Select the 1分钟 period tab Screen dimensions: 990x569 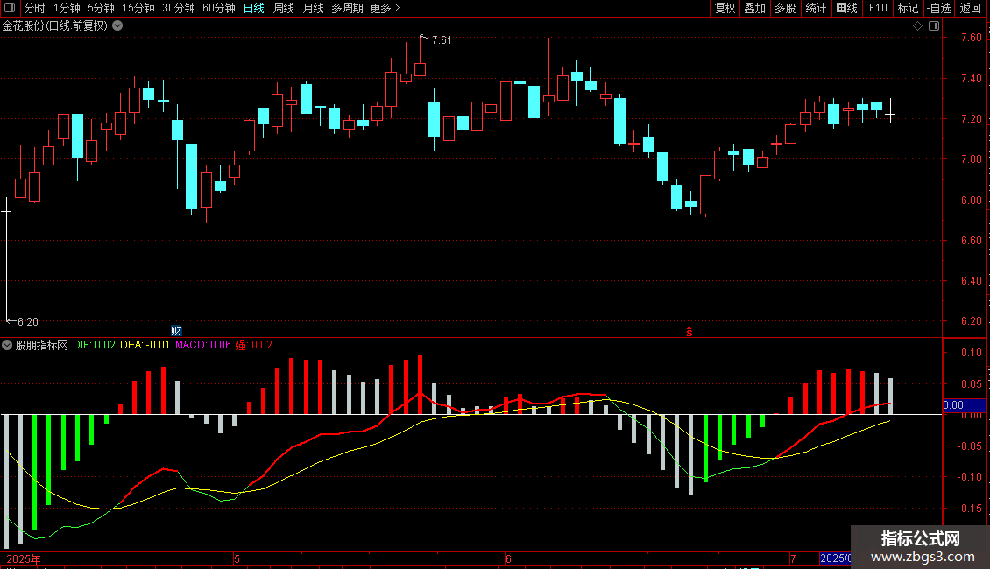click(67, 8)
